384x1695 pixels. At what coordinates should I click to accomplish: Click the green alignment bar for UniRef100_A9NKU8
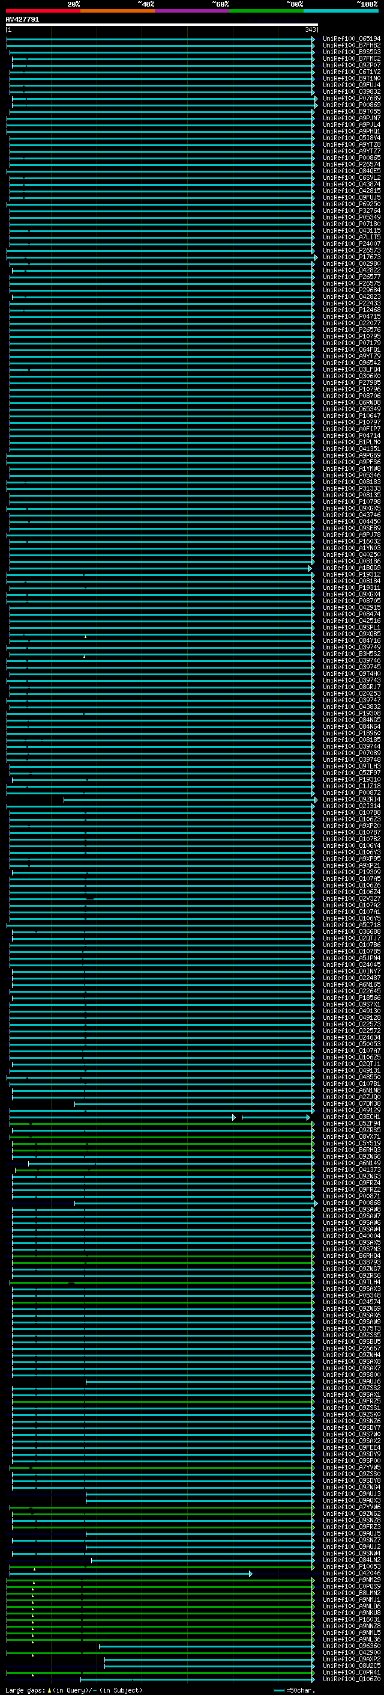pos(160,1614)
